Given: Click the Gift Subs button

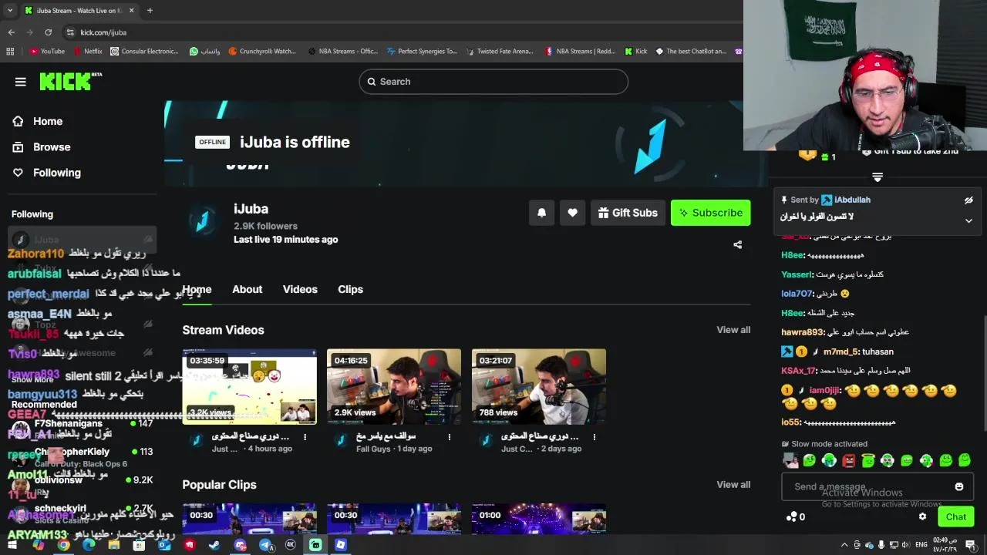Looking at the screenshot, I should coord(628,213).
